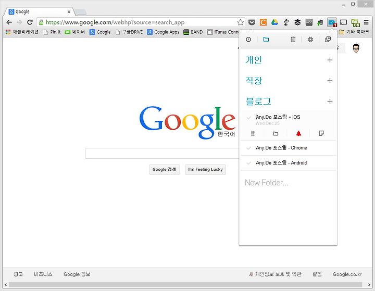375x291 pixels.
Task: Reload the Google page
Action: click(30, 22)
